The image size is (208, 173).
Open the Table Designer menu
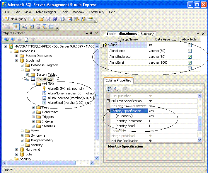coord(46,12)
